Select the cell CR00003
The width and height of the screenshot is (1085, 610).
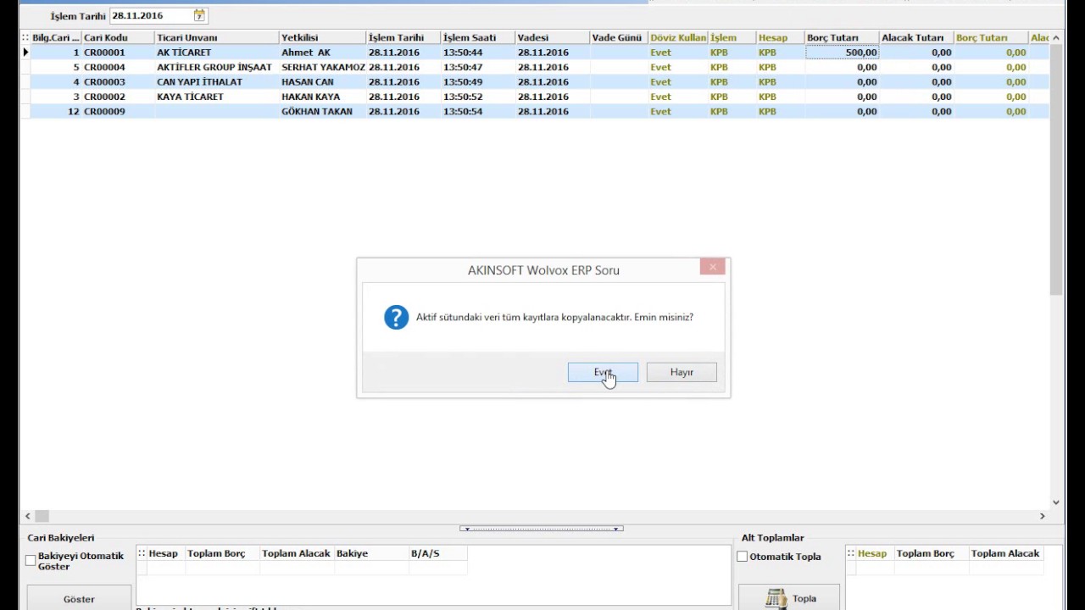click(118, 82)
